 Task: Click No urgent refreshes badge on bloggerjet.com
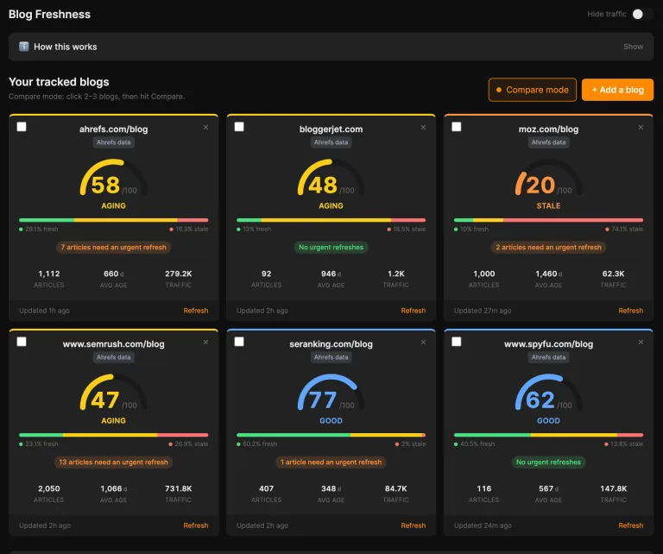pyautogui.click(x=331, y=247)
